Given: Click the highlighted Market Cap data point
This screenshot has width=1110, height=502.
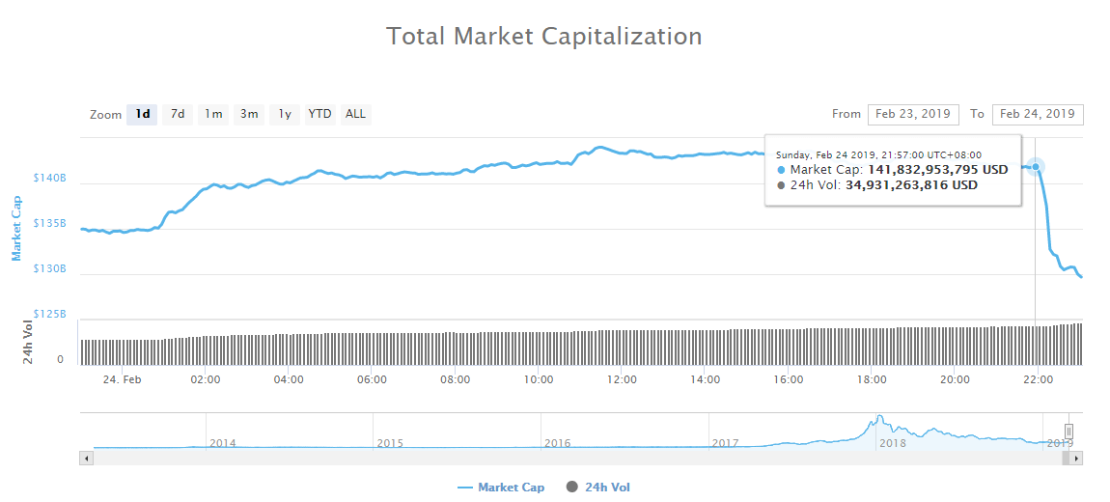Looking at the screenshot, I should tap(1036, 167).
